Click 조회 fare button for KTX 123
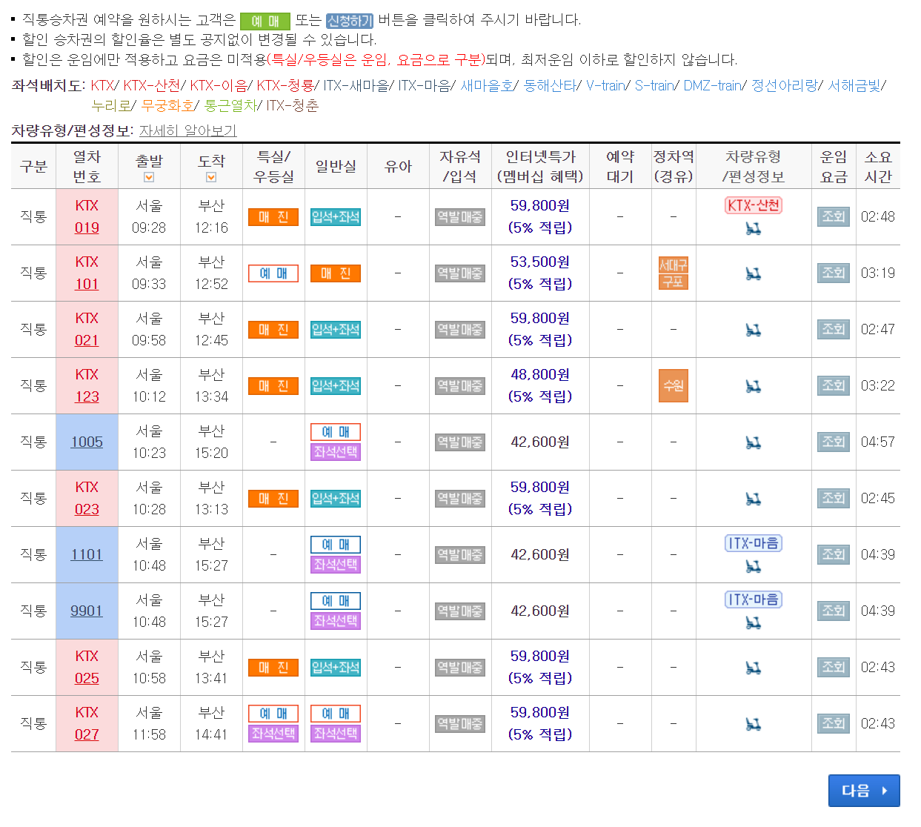Viewport: 921px width, 827px height. point(834,385)
